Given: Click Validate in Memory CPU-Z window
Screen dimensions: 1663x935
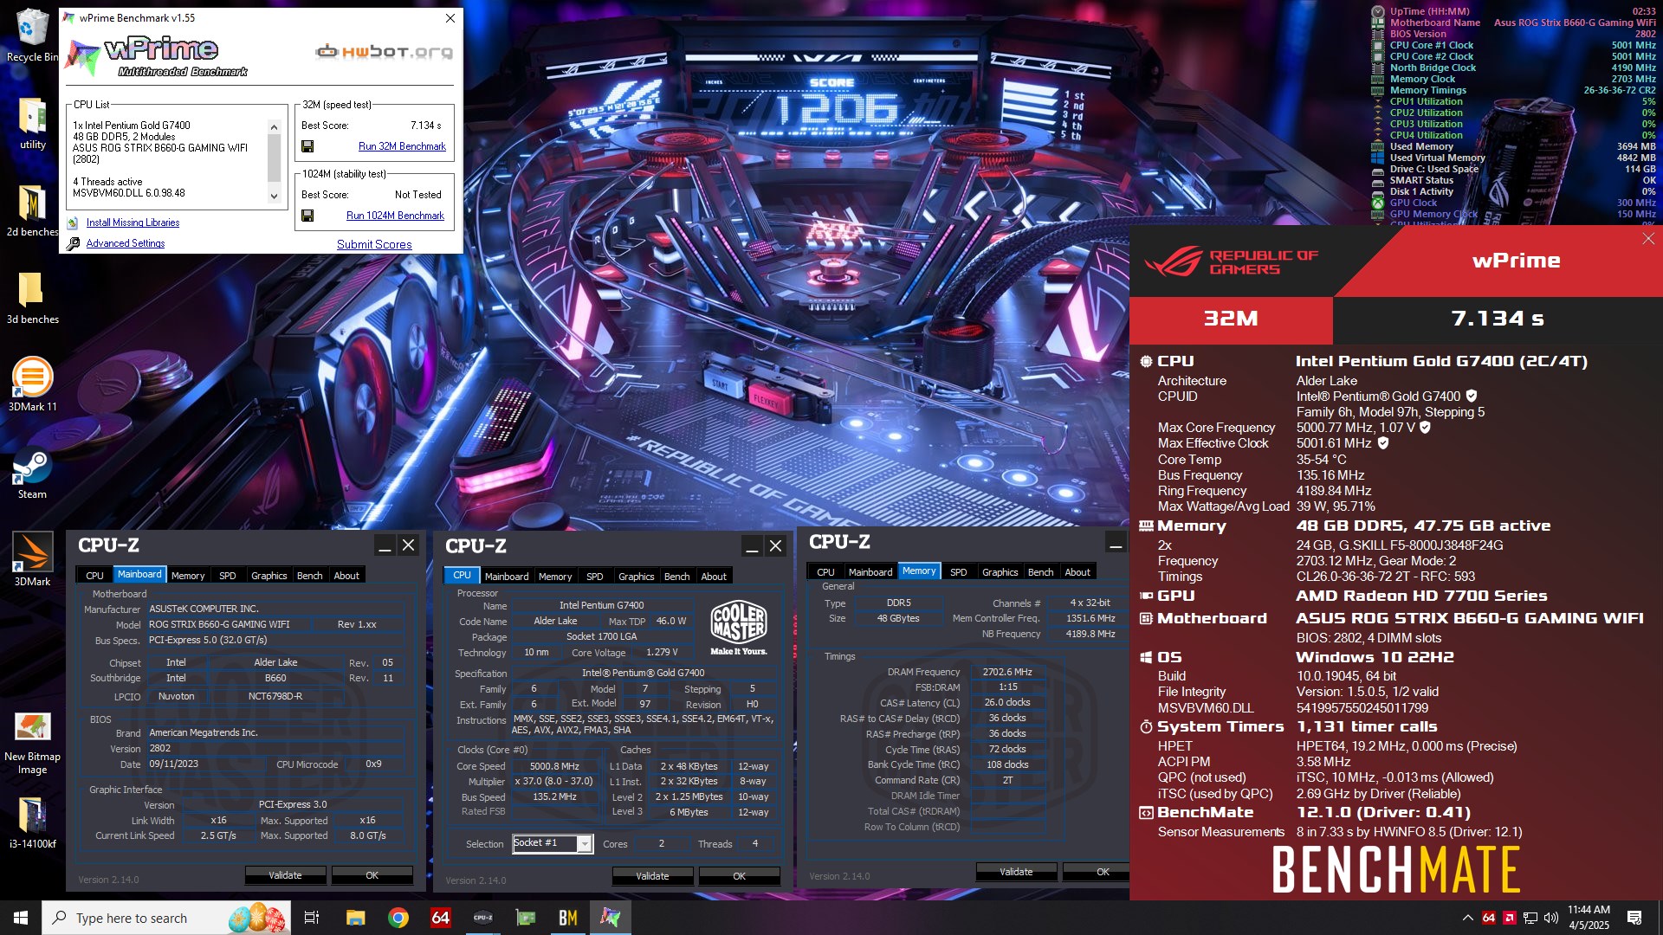Looking at the screenshot, I should (x=1016, y=872).
